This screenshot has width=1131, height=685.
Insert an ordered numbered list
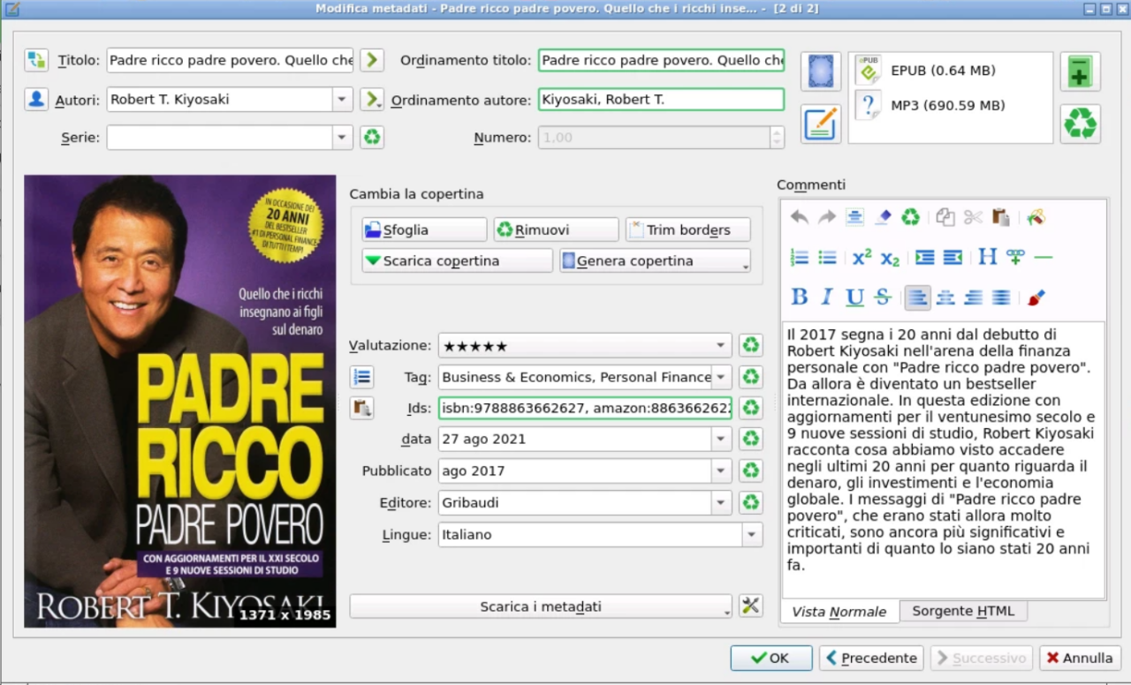click(x=799, y=258)
